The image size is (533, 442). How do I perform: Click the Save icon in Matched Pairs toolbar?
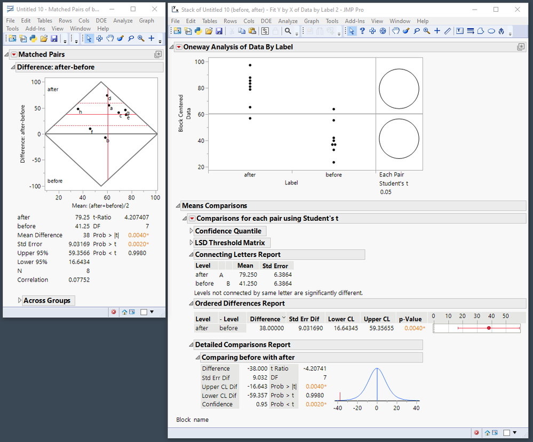pyautogui.click(x=54, y=38)
